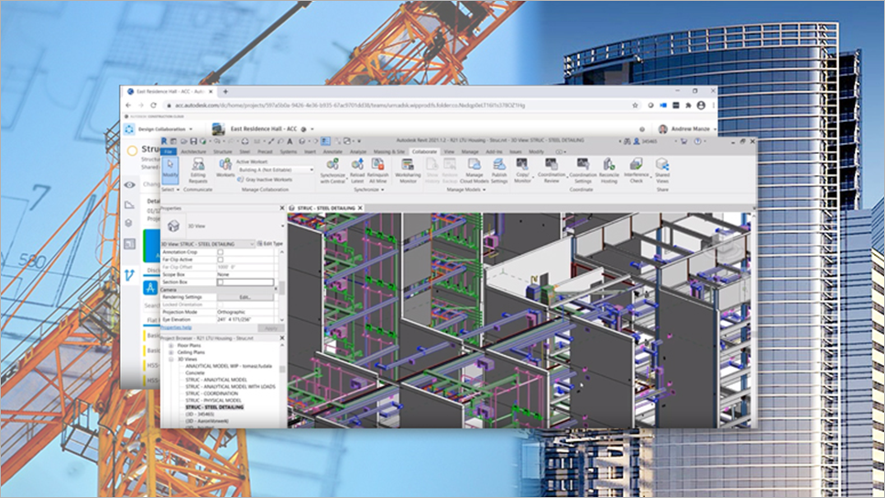Click the Text (A) icon in Revit quick access toolbar
885x498 pixels.
point(290,140)
